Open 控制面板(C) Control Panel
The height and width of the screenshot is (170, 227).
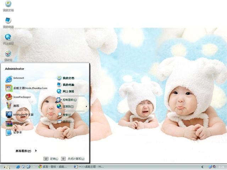67,100
